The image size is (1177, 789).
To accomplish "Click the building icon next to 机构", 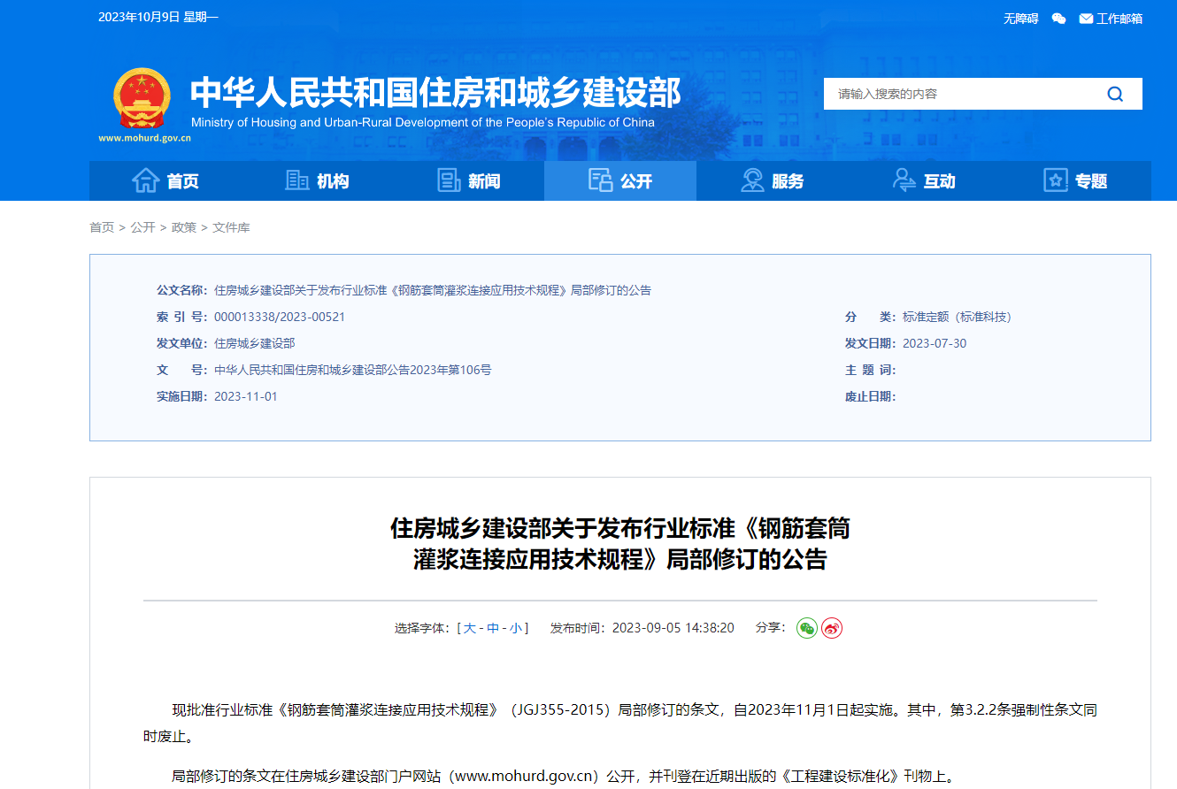I will [x=296, y=180].
